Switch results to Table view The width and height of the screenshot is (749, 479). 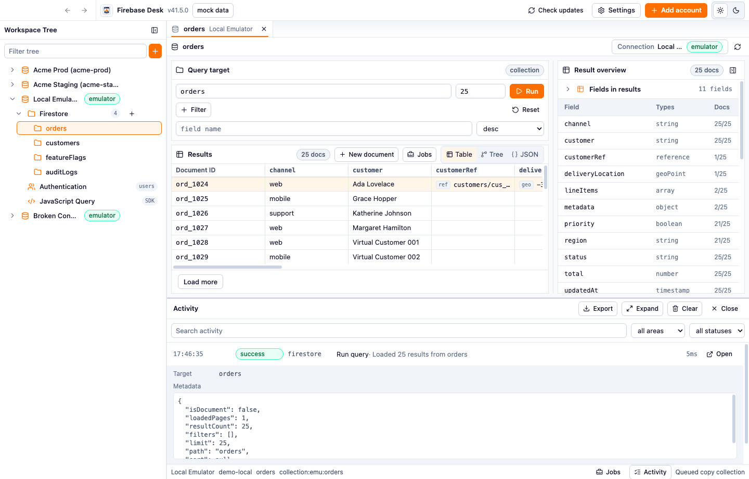[459, 155]
